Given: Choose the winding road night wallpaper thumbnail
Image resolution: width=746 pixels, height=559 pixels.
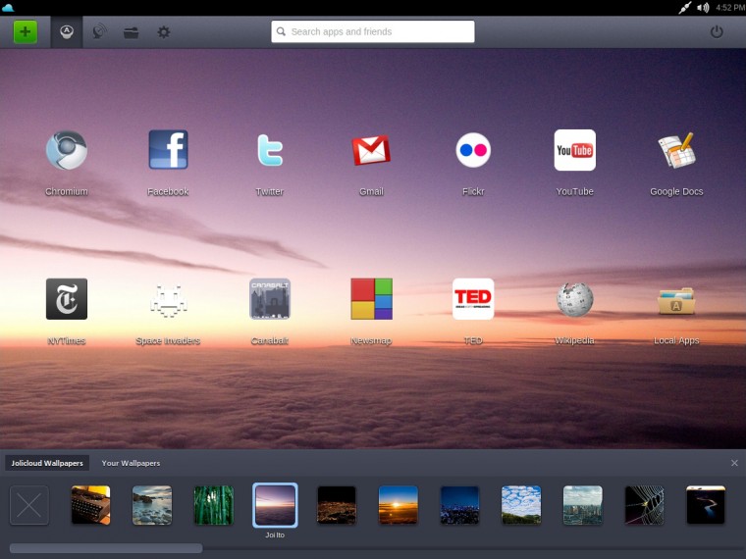Looking at the screenshot, I should [x=706, y=505].
